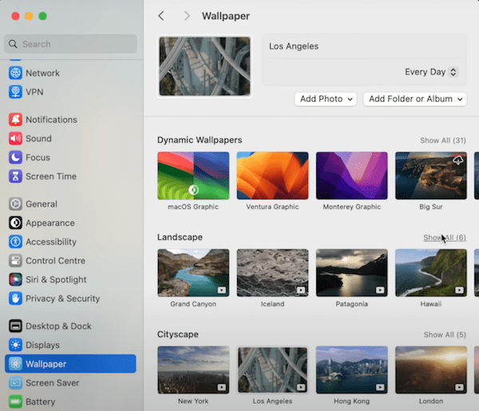Click the Screen Saver icon
The image size is (479, 411).
tap(15, 383)
